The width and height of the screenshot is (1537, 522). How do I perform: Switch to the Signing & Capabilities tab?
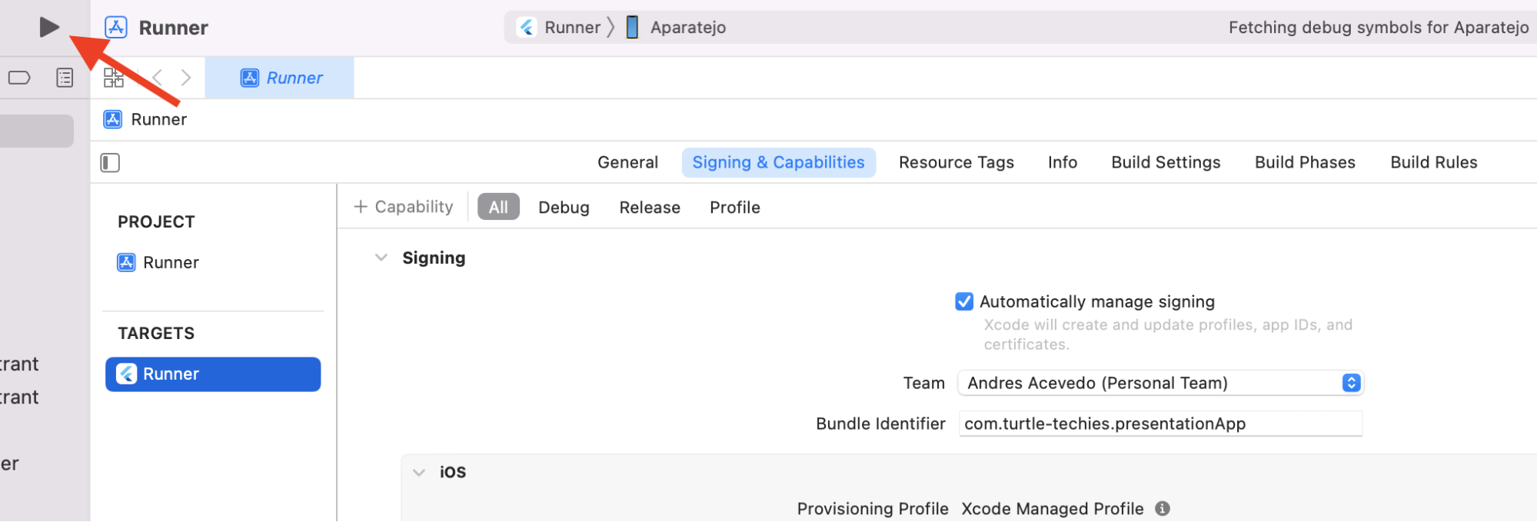click(778, 162)
